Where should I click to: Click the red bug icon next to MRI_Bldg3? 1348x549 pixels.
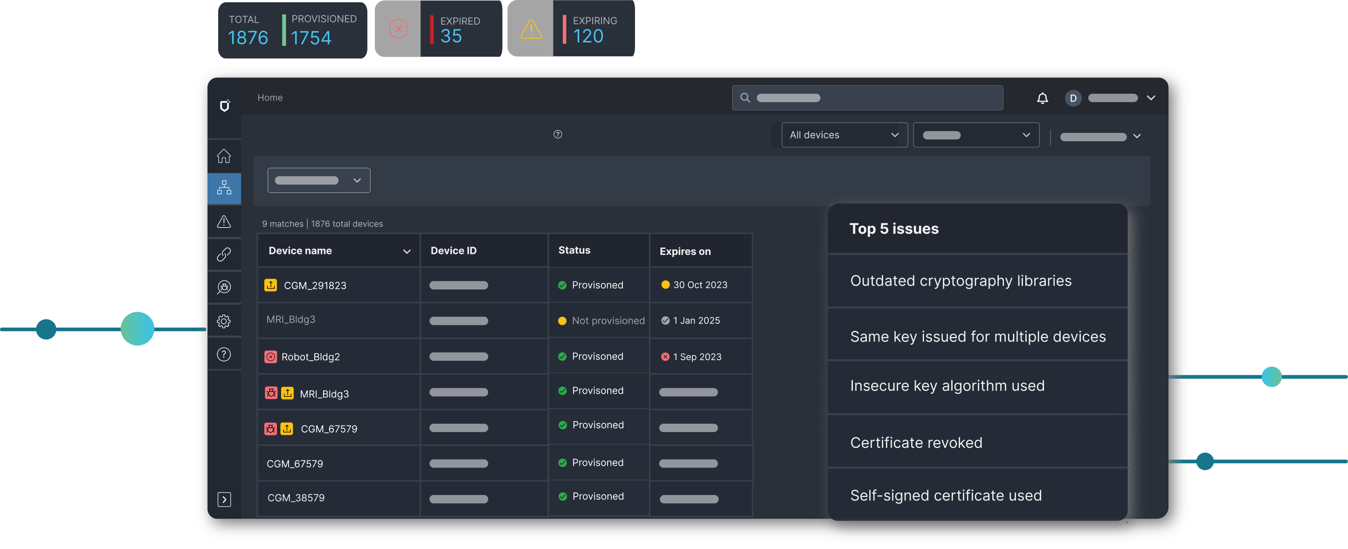pyautogui.click(x=270, y=393)
